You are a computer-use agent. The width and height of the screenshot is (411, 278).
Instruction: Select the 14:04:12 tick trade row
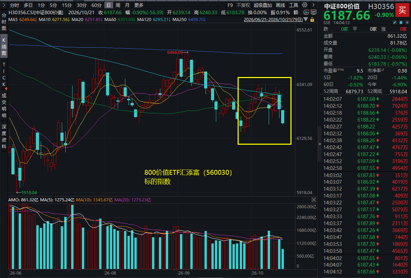366,272
